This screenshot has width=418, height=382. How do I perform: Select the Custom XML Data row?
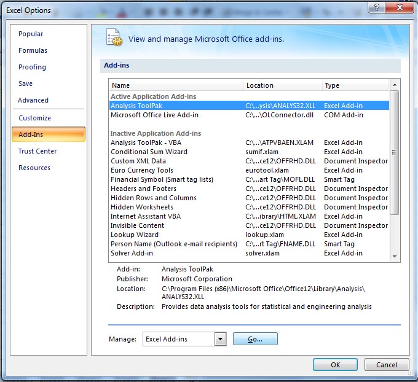[x=249, y=161]
